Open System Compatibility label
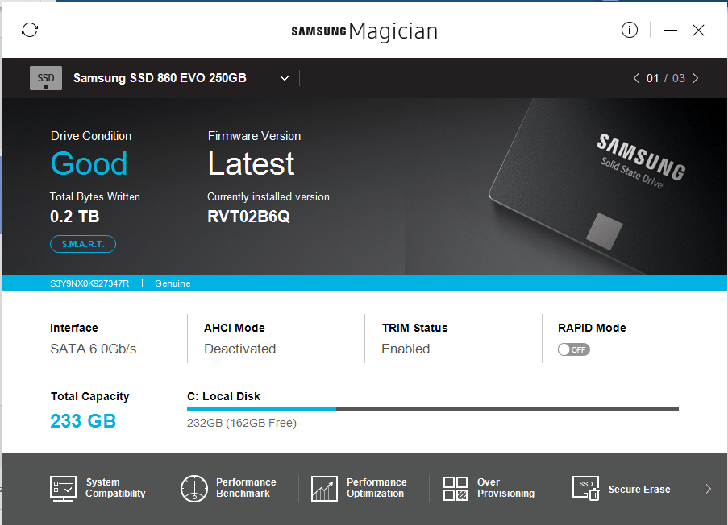This screenshot has height=525, width=728. coord(115,488)
